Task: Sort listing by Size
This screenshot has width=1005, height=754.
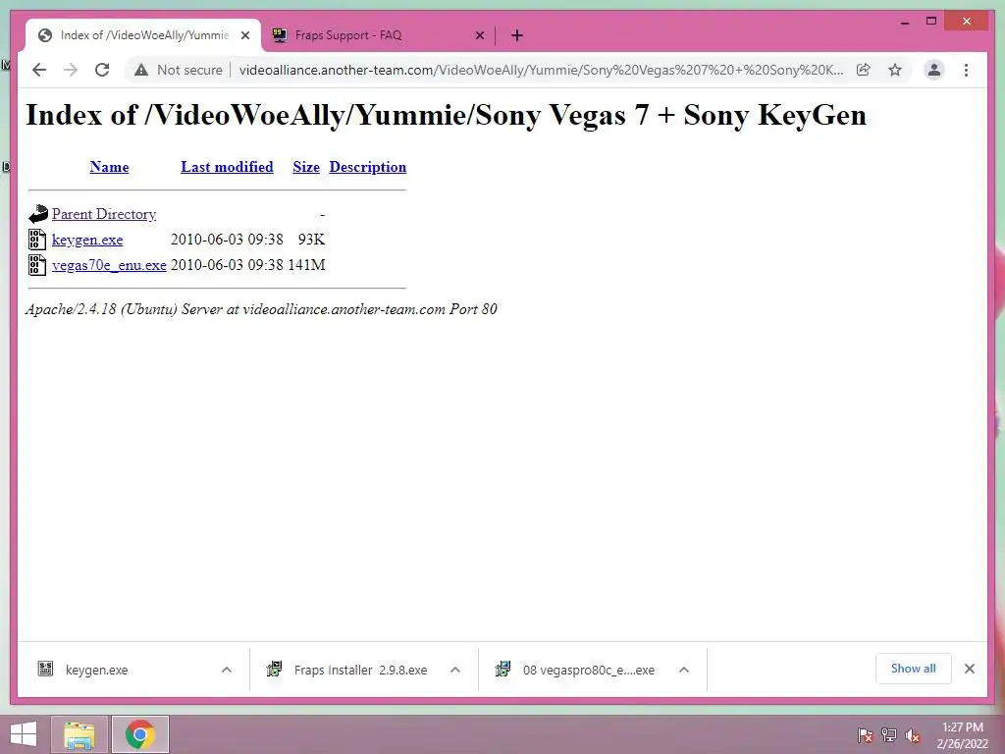Action: click(306, 167)
